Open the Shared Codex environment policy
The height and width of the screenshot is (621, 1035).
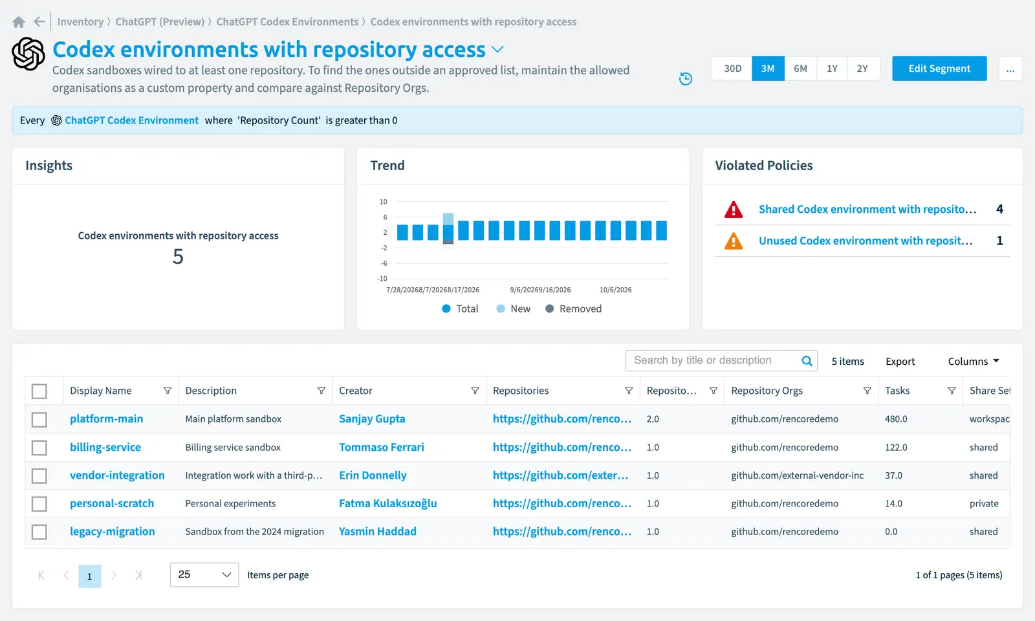click(867, 209)
